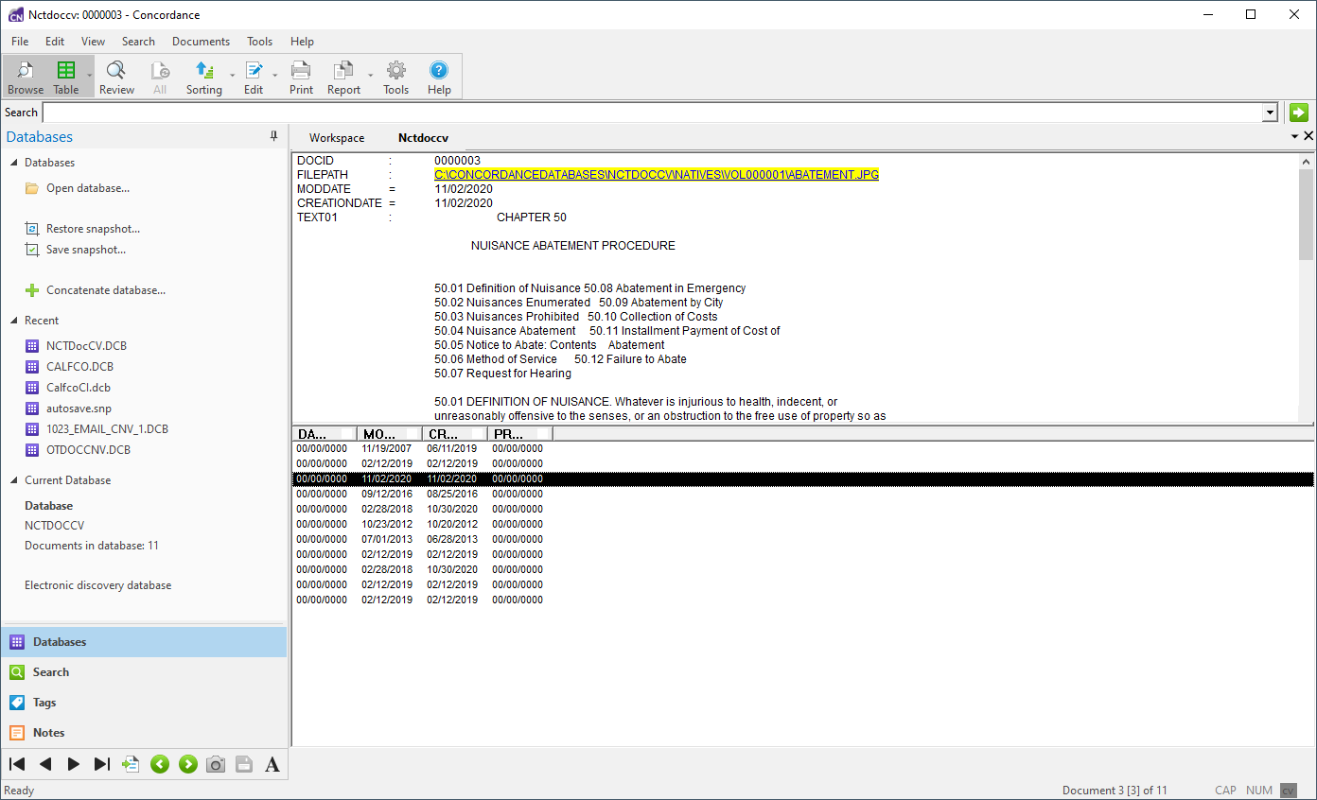The height and width of the screenshot is (800, 1317).
Task: Open Sorting dropdown arrow
Action: click(232, 77)
